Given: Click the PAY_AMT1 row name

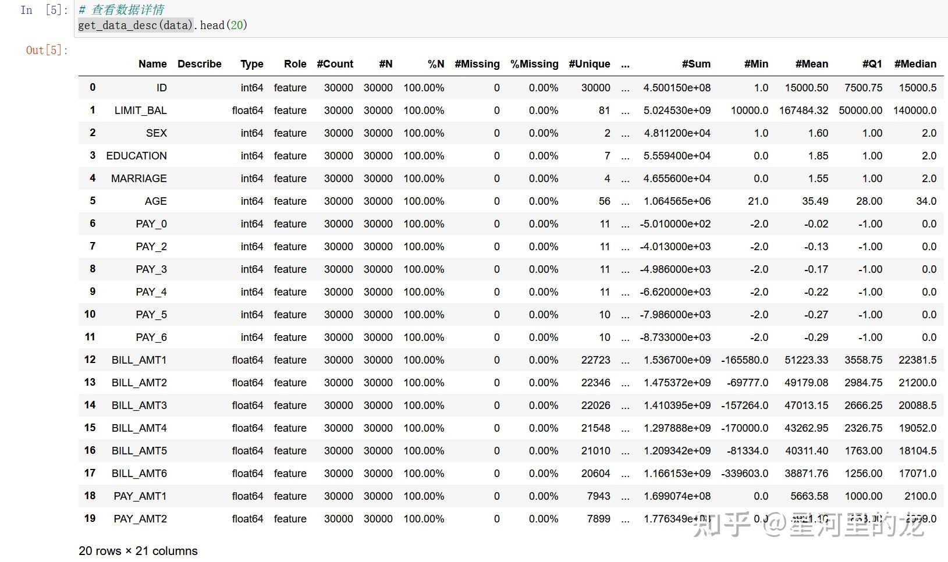Looking at the screenshot, I should [140, 496].
